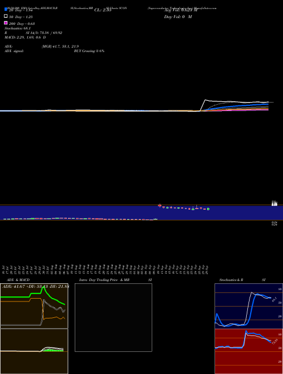Open the ADX indicator chart panel
The image size is (283, 374).
point(34,306)
